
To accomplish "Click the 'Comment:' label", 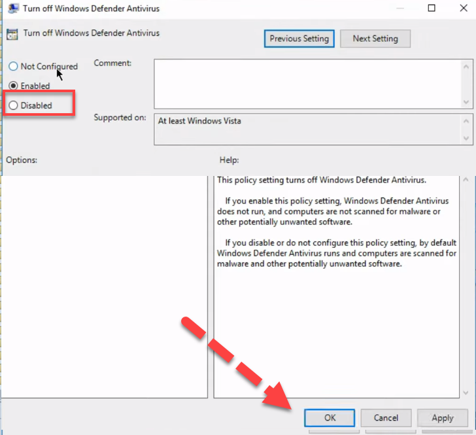I will [112, 63].
